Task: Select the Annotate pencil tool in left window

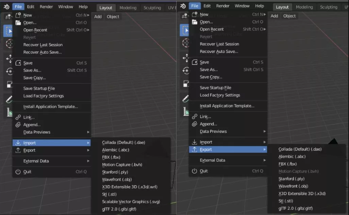Action: pos(9,99)
